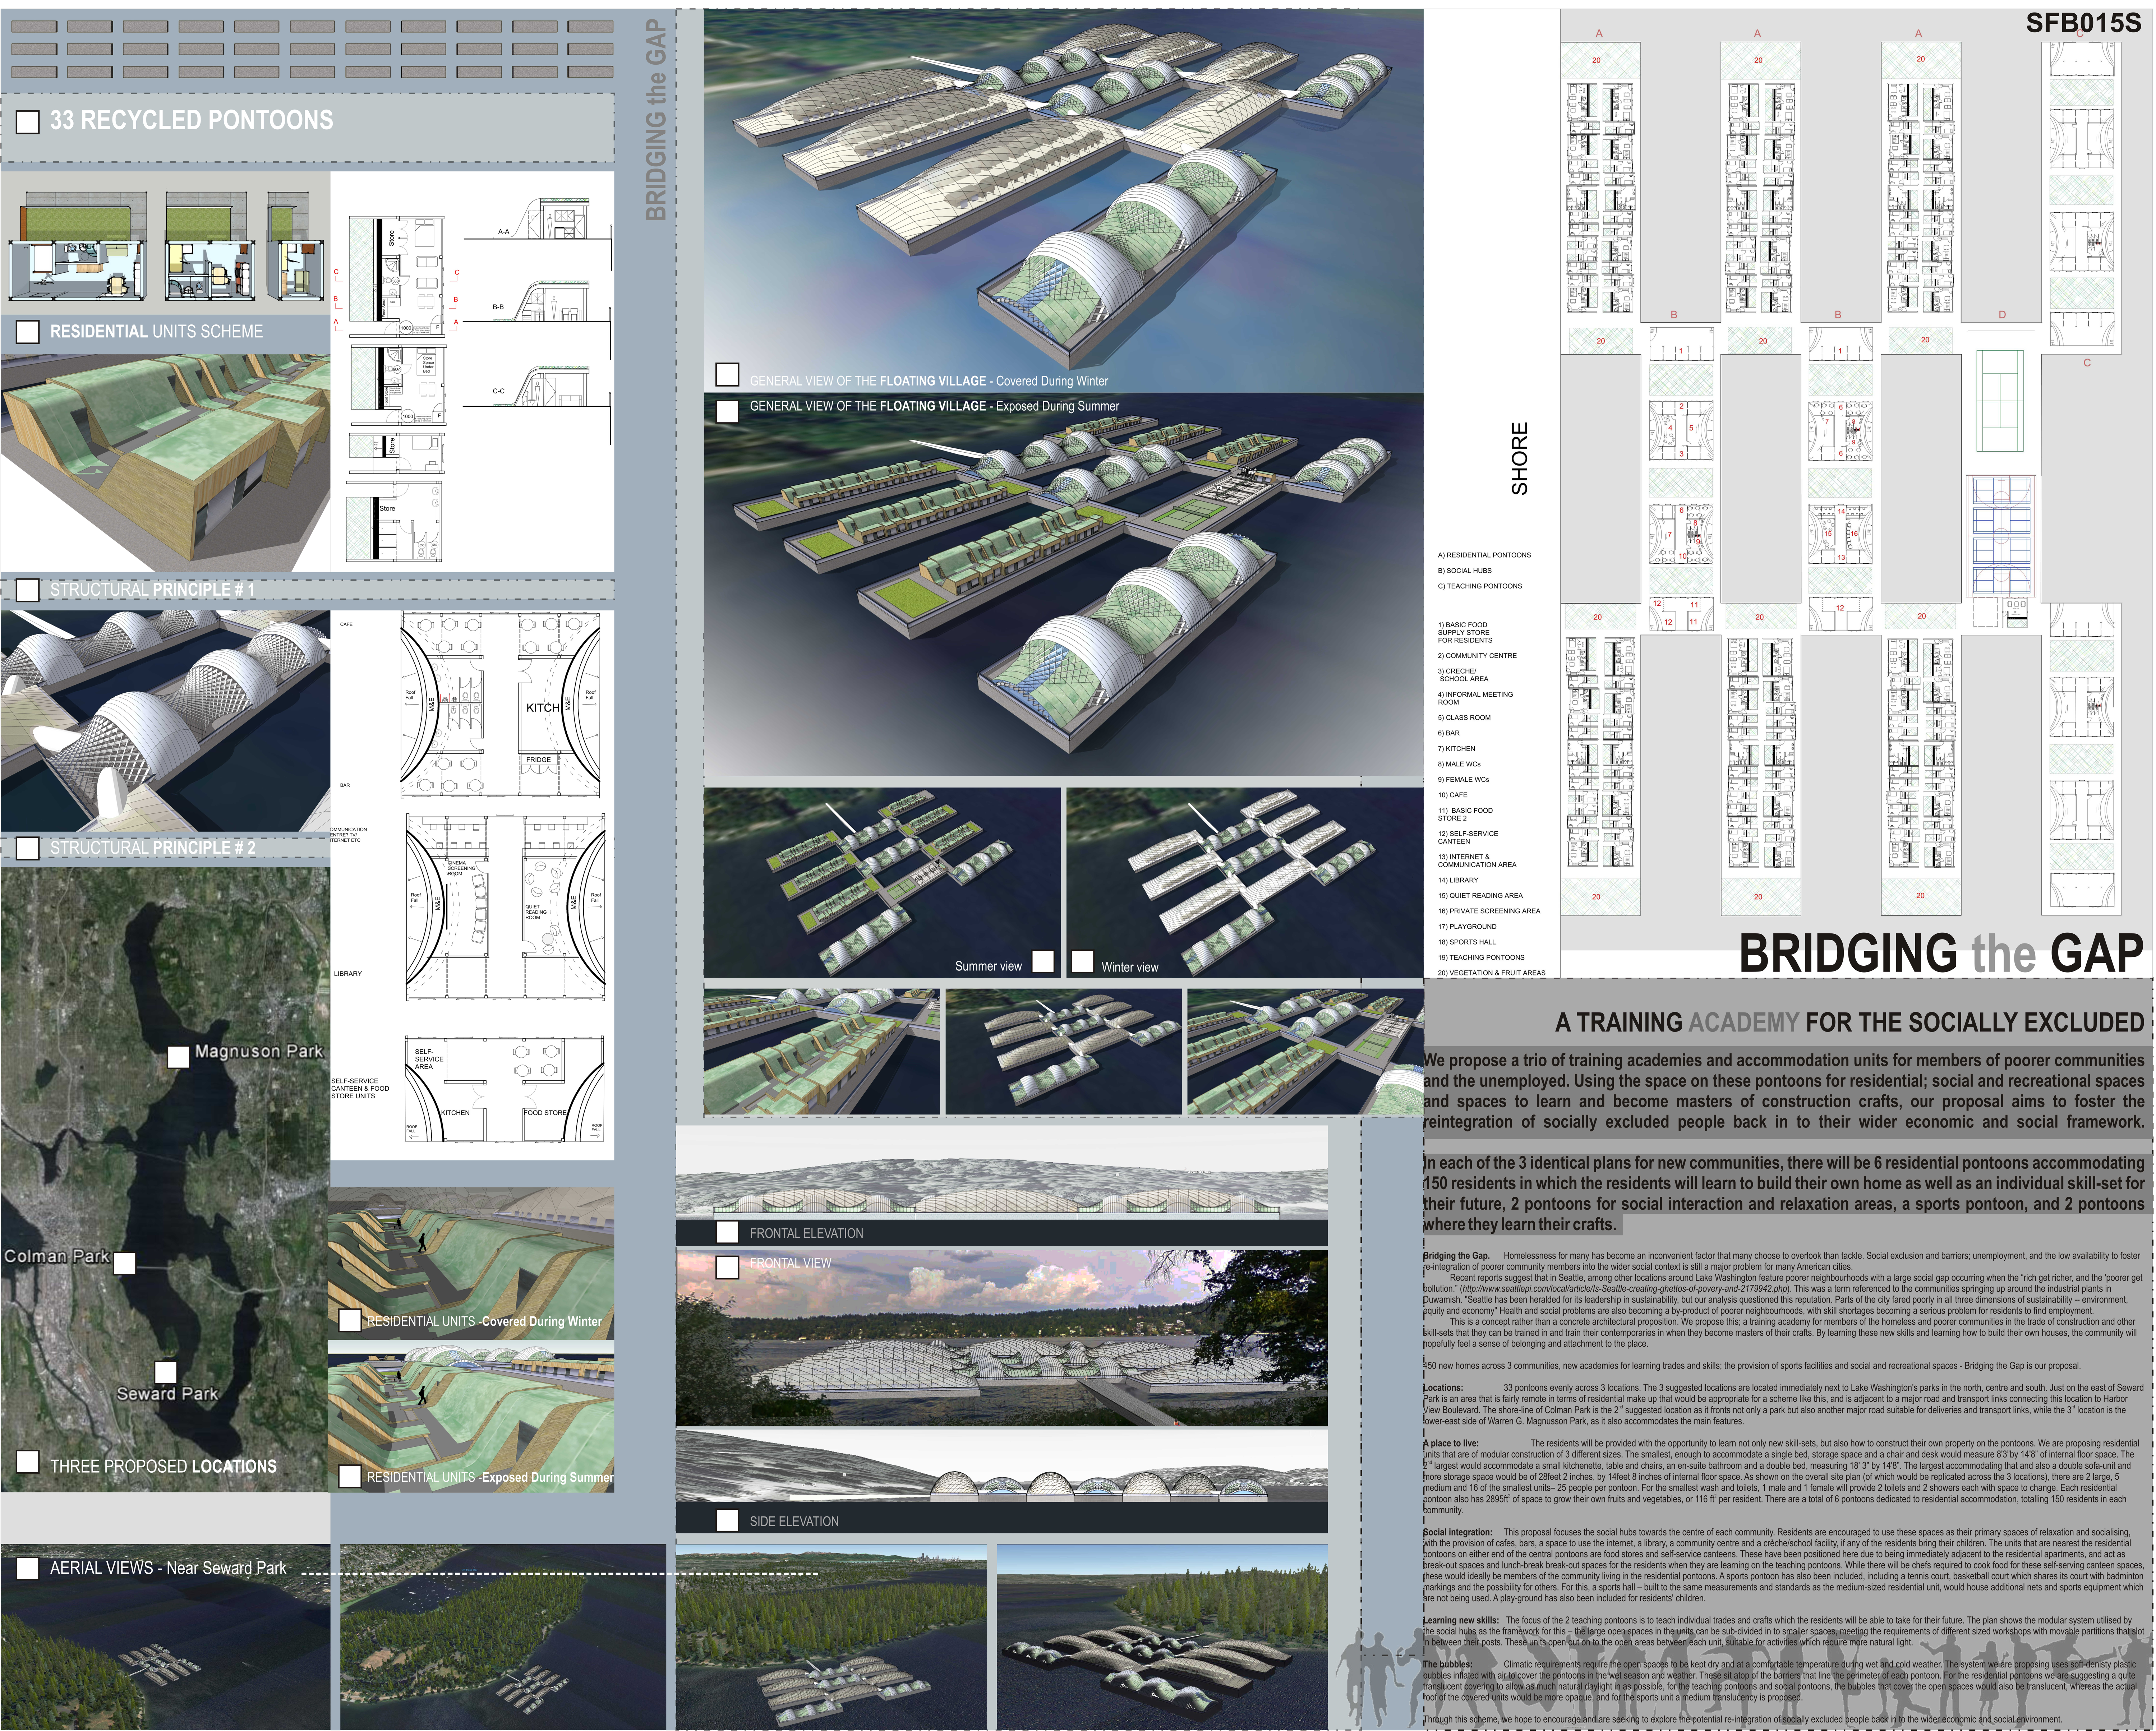2156x1731 pixels.
Task: Click the Locations: paragraph heading
Action: point(1443,1388)
